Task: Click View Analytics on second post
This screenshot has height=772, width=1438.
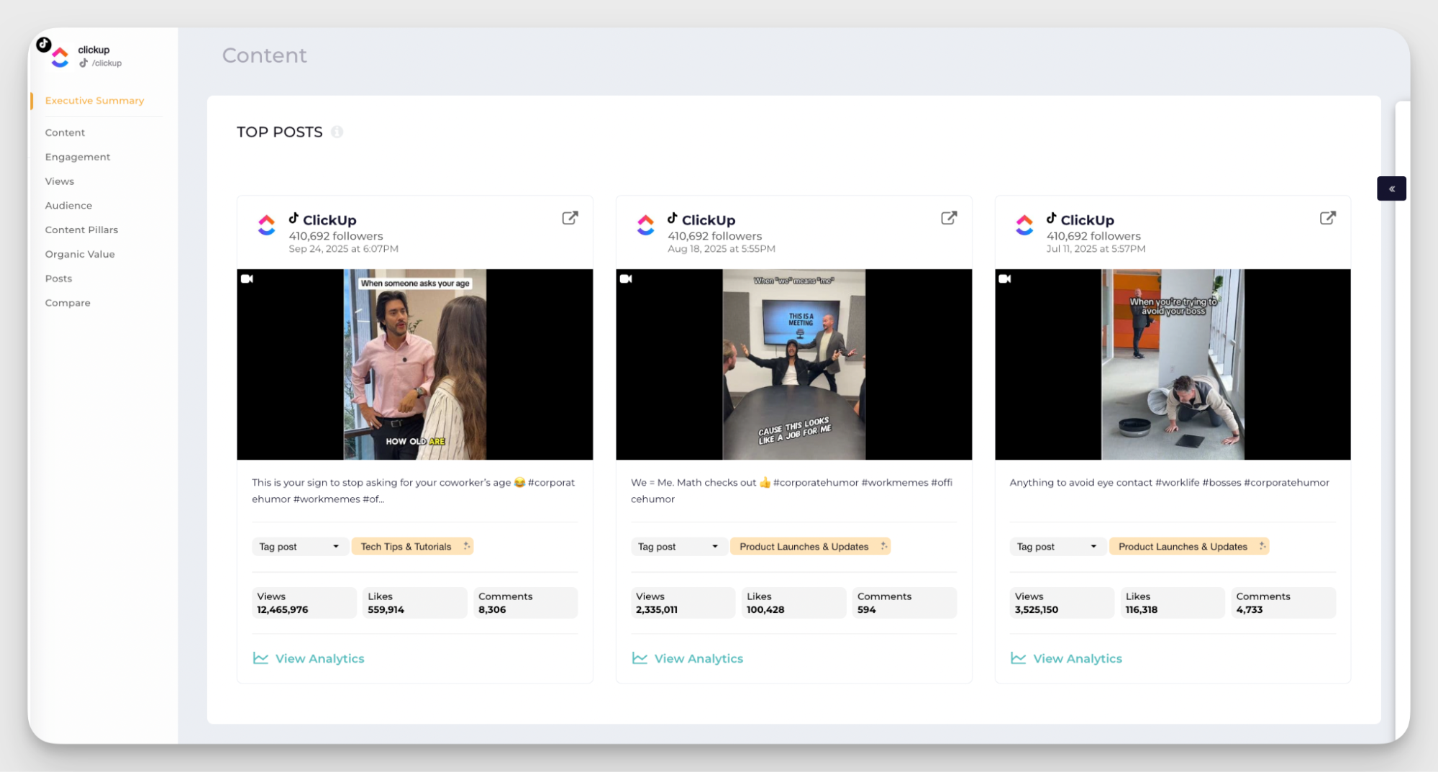Action: point(698,658)
